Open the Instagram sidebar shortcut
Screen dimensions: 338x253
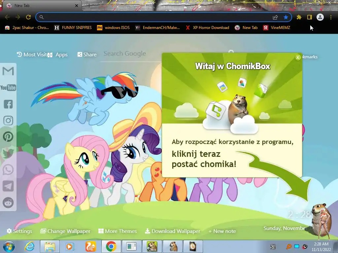click(8, 121)
